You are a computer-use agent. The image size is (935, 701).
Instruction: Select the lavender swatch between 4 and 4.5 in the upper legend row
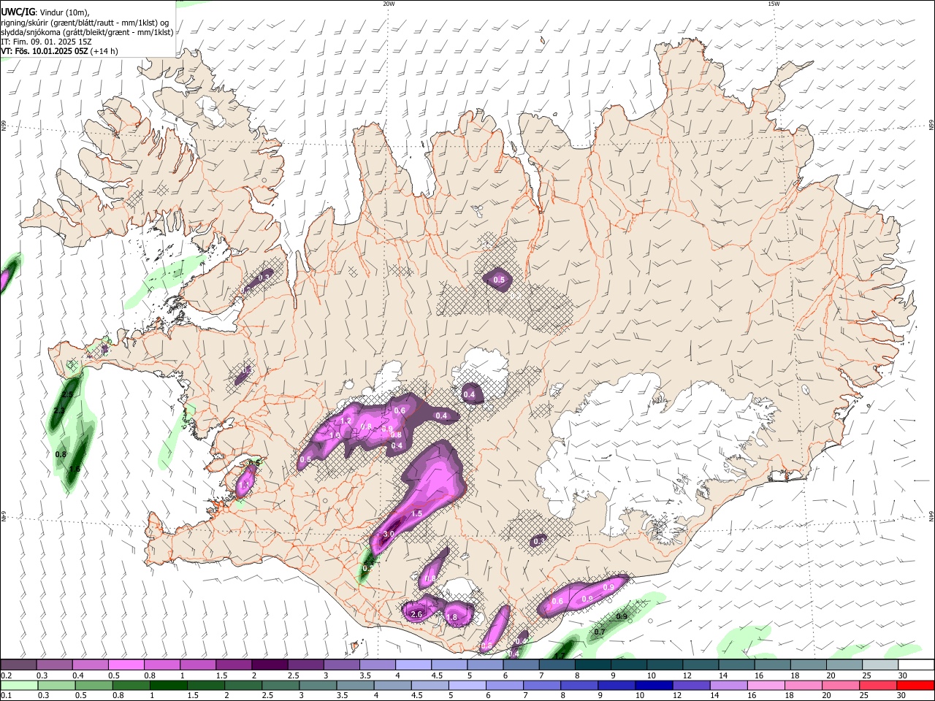point(413,665)
